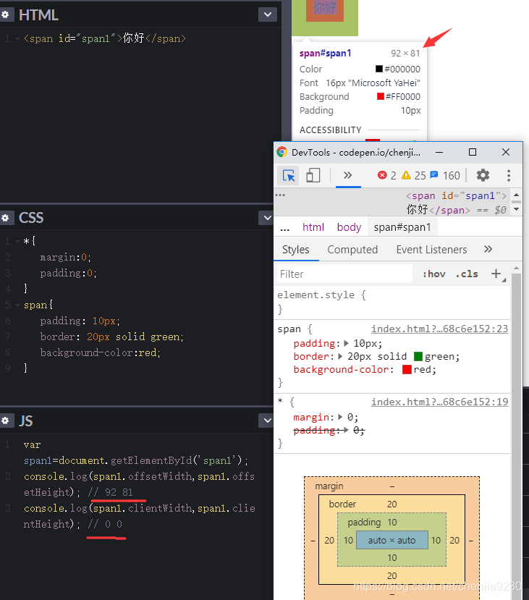Viewport: 529px width, 600px height.
Task: Expand CSS panel dropdown chevron
Action: pyautogui.click(x=266, y=218)
